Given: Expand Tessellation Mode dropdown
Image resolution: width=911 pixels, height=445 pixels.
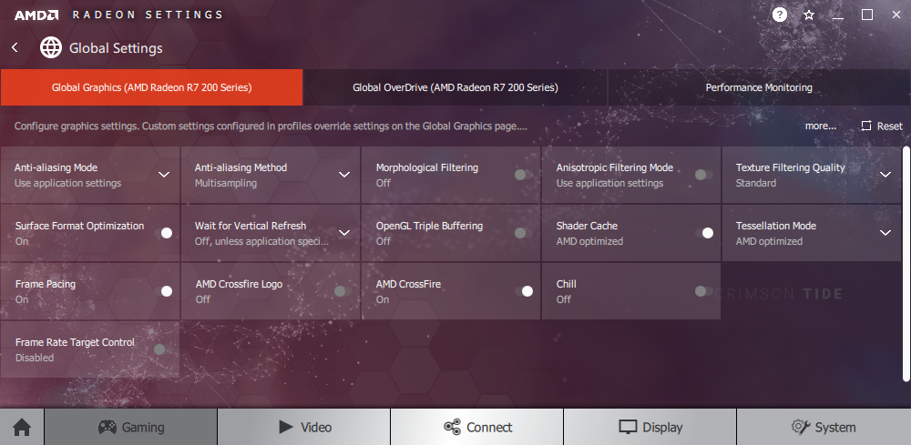Looking at the screenshot, I should (885, 233).
